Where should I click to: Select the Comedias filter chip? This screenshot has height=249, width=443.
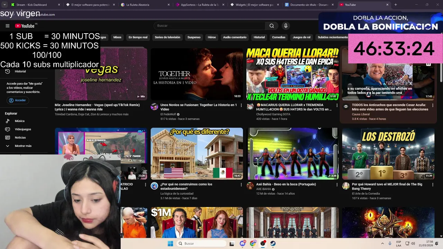279,37
